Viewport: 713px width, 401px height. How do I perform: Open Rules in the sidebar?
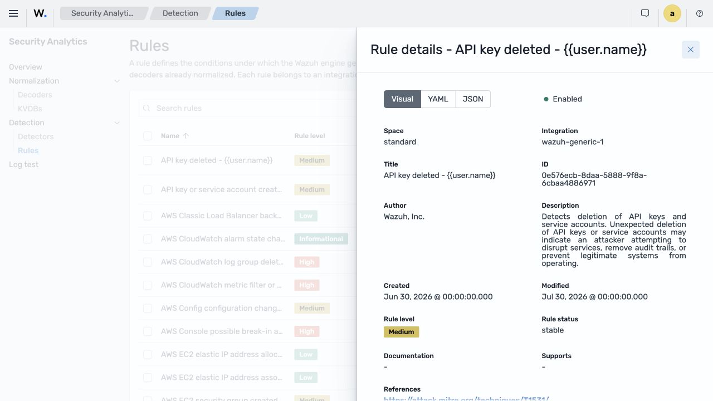28,150
